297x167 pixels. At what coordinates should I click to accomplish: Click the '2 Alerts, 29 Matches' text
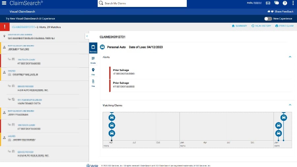[49, 27]
